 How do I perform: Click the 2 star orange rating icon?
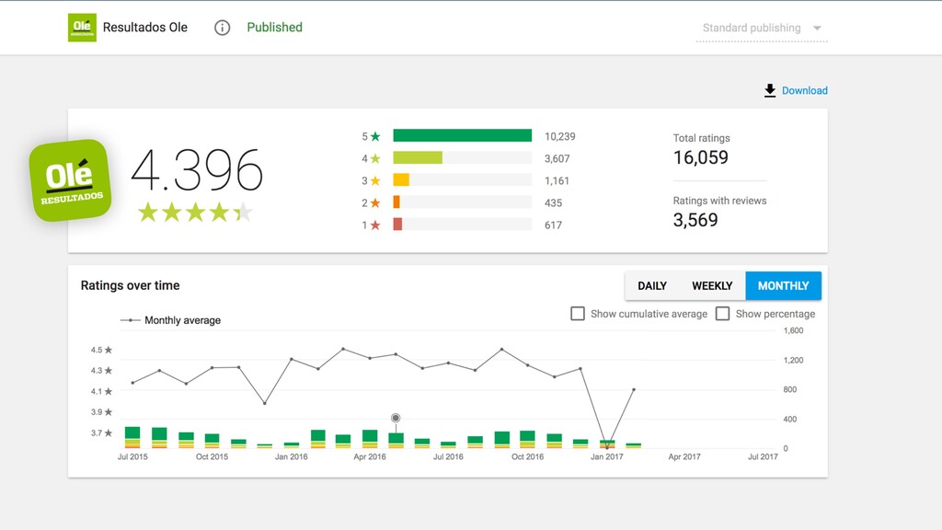click(x=375, y=203)
